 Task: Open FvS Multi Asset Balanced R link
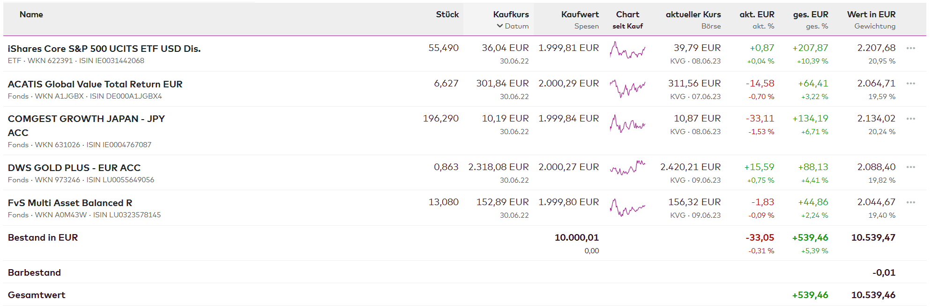pyautogui.click(x=70, y=203)
